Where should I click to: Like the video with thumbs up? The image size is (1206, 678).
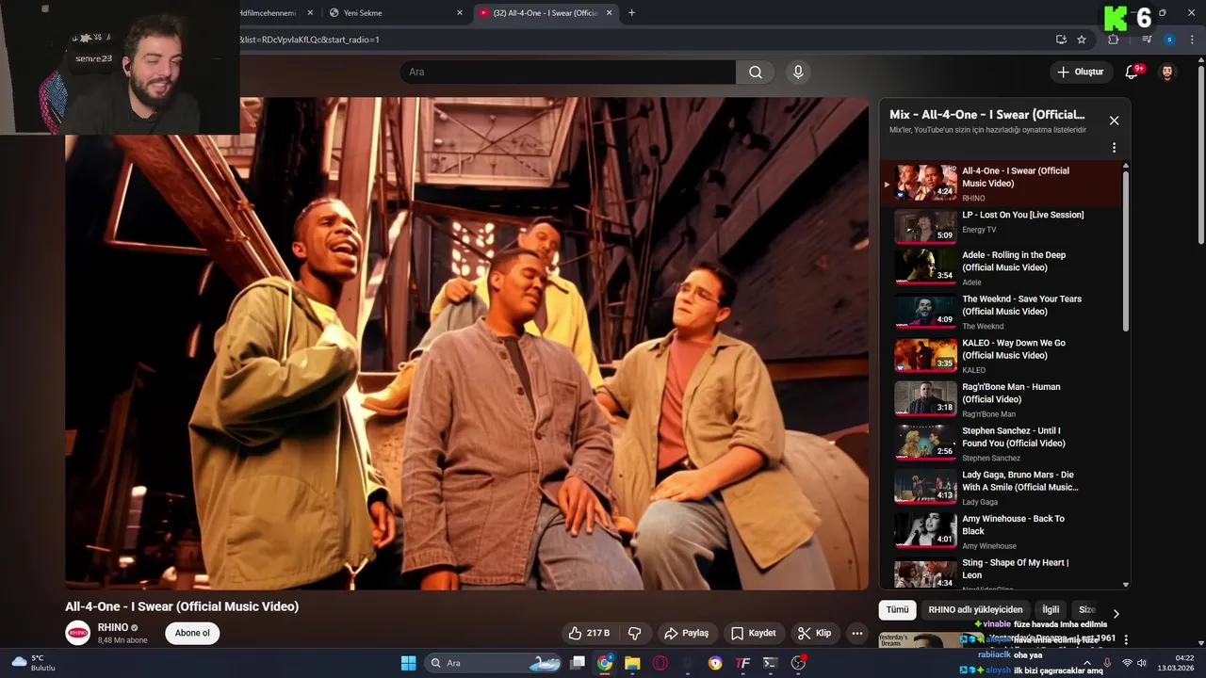(x=589, y=633)
